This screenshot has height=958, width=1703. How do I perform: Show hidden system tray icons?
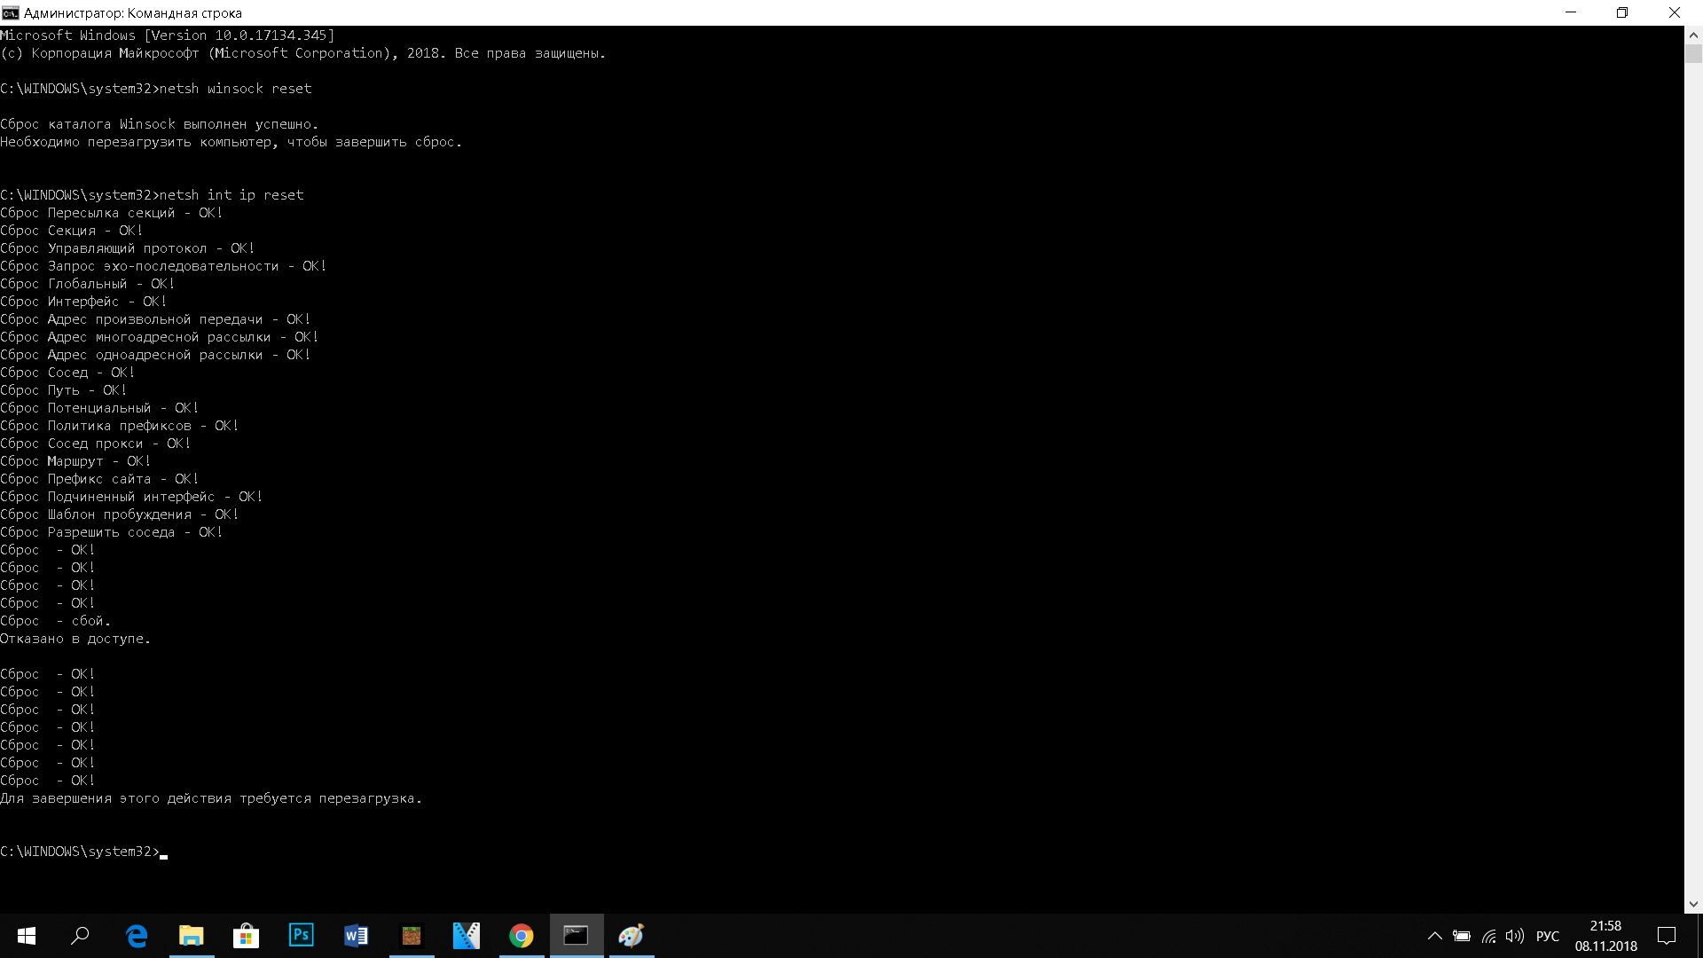1434,936
